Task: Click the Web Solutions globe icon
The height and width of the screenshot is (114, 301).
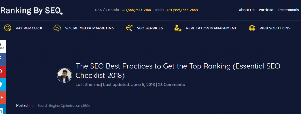Action: point(252,28)
